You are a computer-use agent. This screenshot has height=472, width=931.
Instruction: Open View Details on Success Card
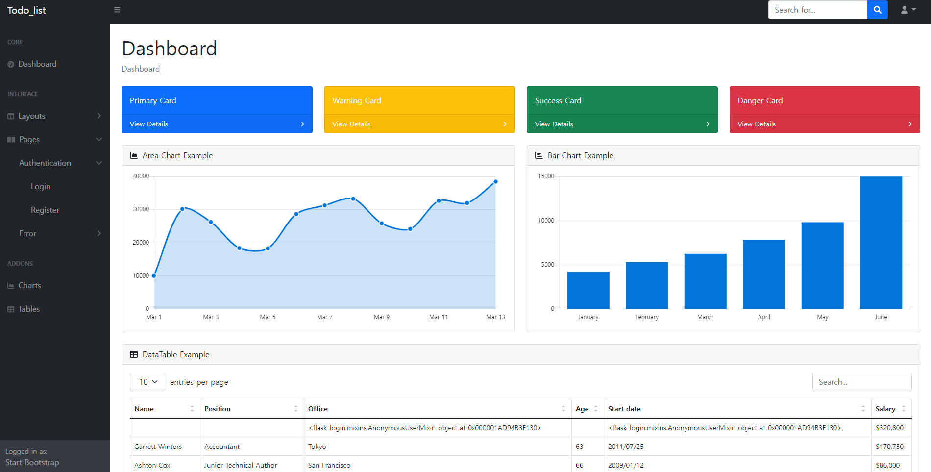pos(554,124)
